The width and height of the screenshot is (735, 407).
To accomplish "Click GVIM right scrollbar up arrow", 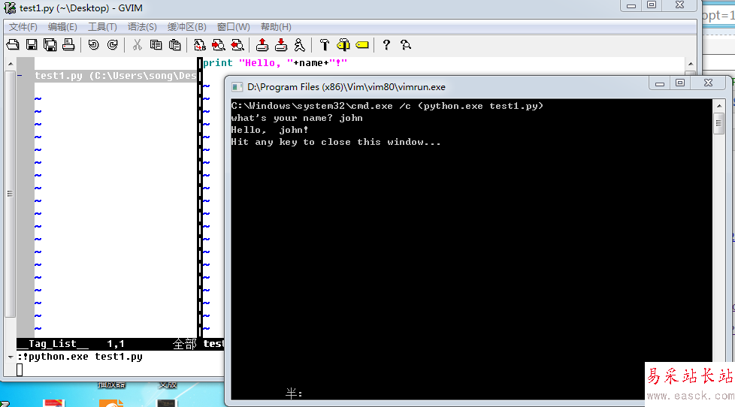I will click(x=691, y=64).
